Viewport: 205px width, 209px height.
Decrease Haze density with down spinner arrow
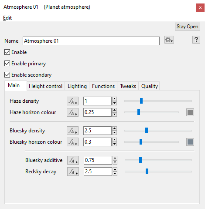click(115, 103)
